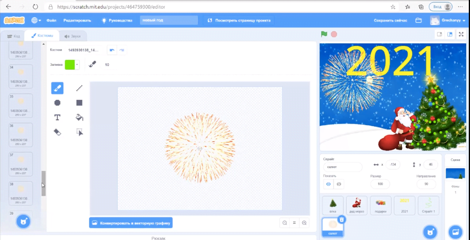
Task: Open the Рюкзак backpack bar
Action: tap(158, 238)
